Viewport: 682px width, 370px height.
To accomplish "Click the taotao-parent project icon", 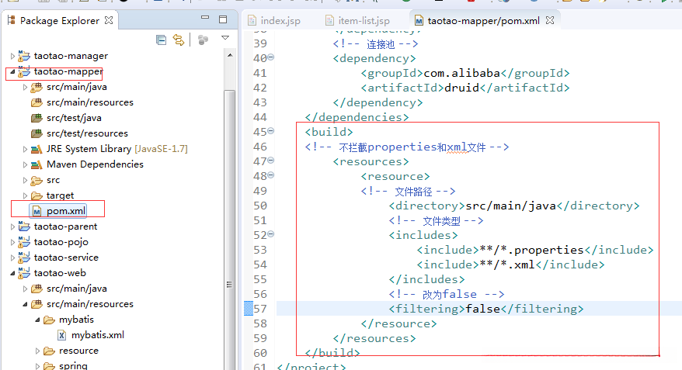I will pyautogui.click(x=24, y=226).
